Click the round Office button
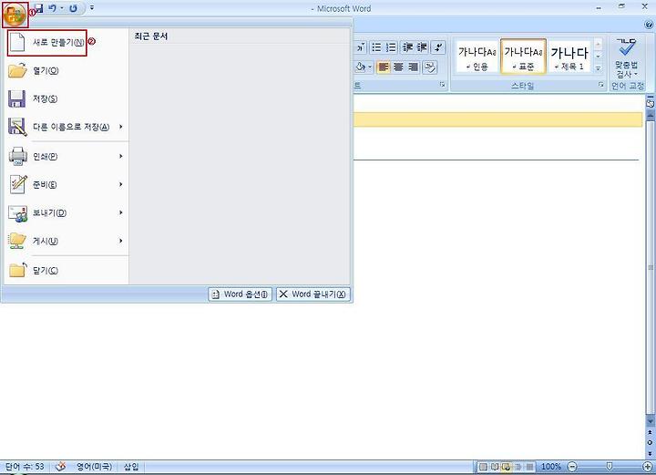This screenshot has height=475, width=656. (x=15, y=14)
